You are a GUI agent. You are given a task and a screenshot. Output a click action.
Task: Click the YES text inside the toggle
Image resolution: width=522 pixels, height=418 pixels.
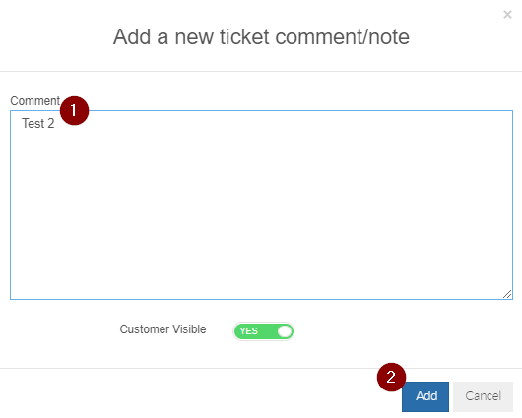(248, 331)
